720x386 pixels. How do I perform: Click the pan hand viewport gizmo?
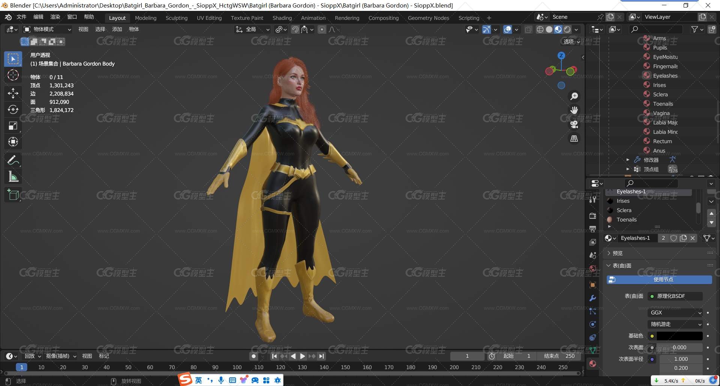click(574, 110)
